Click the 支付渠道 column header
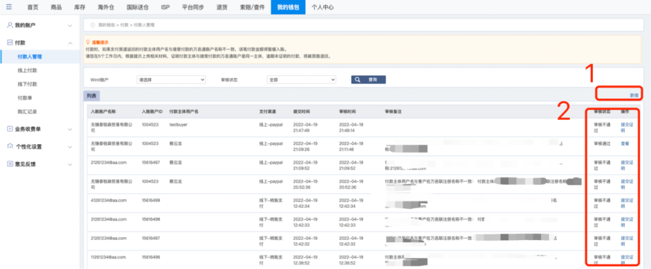The image size is (651, 269). click(268, 112)
